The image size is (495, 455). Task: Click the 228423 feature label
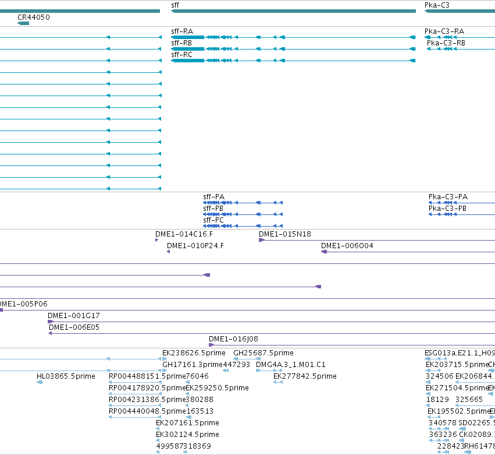click(451, 446)
